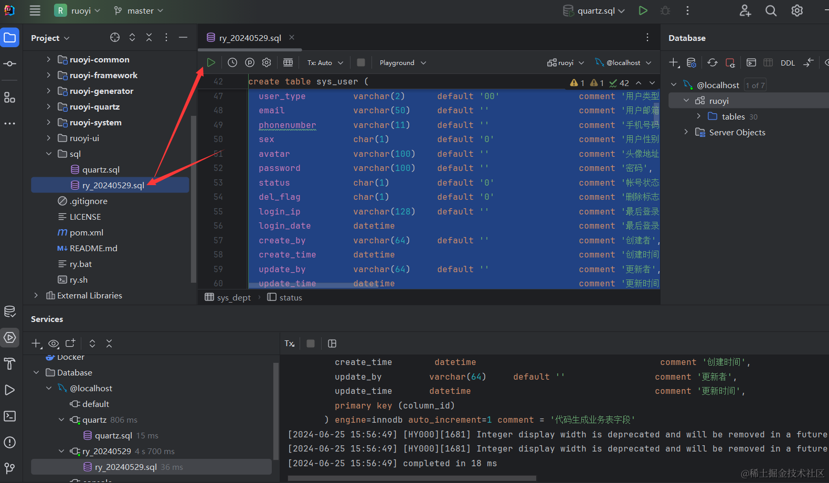
Task: Click the green Execute SQL button
Action: (x=211, y=62)
